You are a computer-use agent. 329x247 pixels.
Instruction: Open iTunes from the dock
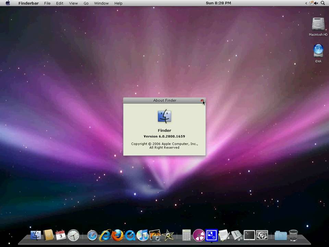coord(143,235)
